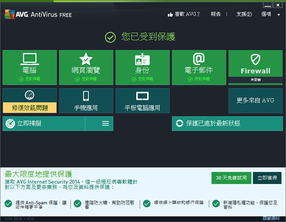The image size is (286, 222).
Task: Open the 選項 options menu
Action: 266,14
